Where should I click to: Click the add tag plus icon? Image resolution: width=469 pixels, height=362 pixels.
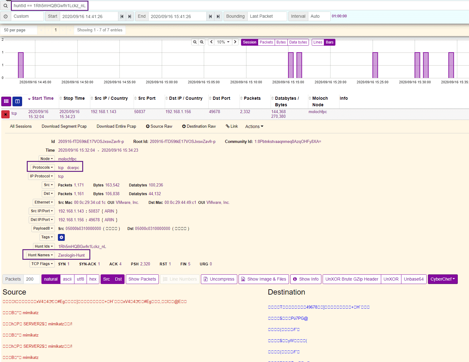click(61, 237)
